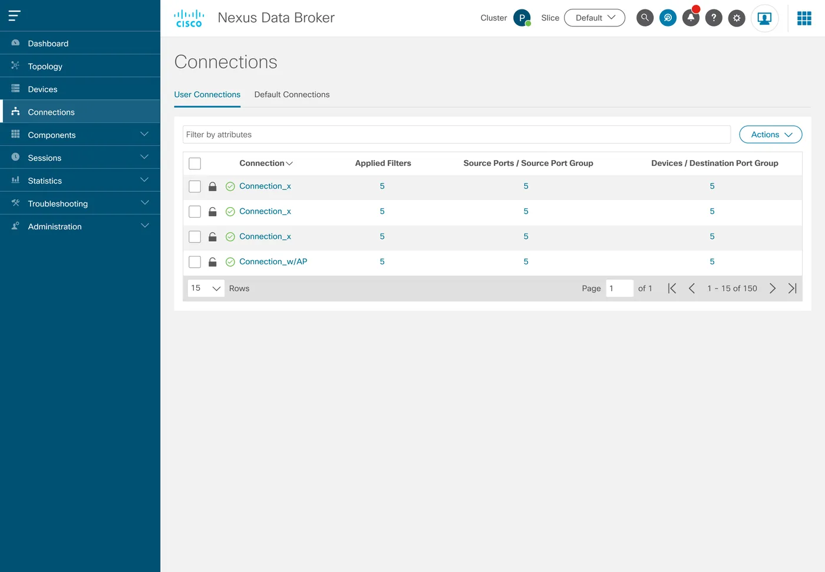Click the Cluster P avatar

coord(522,18)
